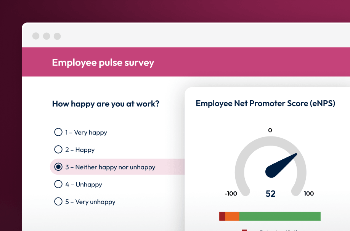Screen dimensions: 350x231
Task: Click the rightmost gray window control dot
Action: tap(57, 36)
